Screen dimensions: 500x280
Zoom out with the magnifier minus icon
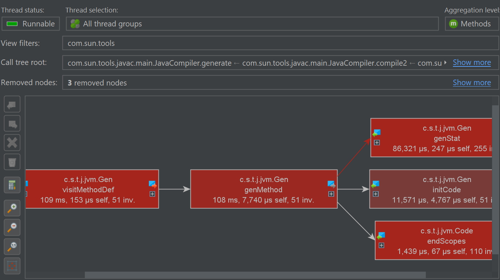(x=12, y=227)
